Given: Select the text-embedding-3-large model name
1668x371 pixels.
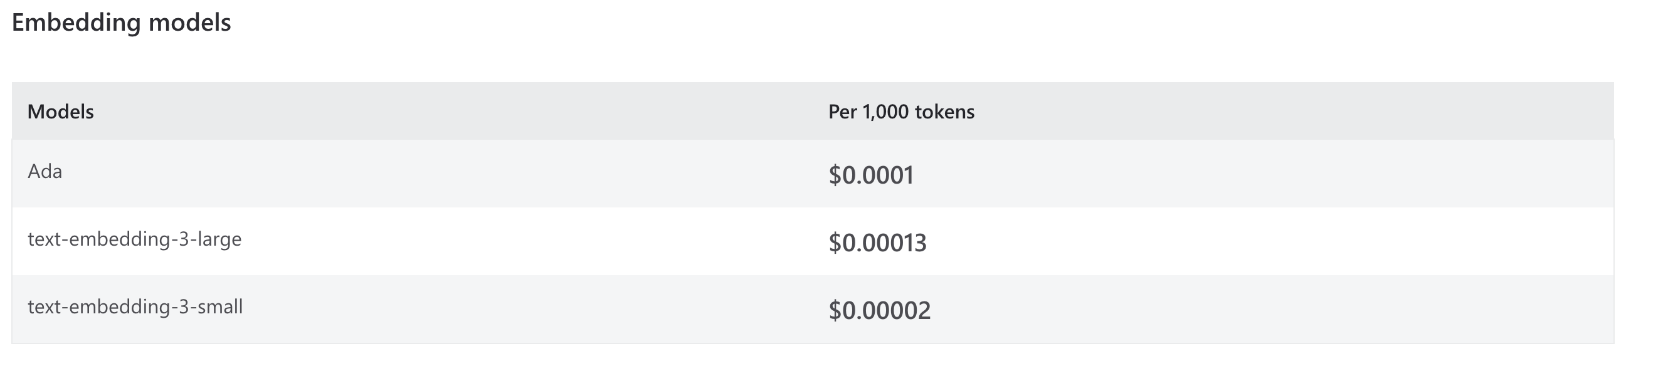Looking at the screenshot, I should (134, 239).
